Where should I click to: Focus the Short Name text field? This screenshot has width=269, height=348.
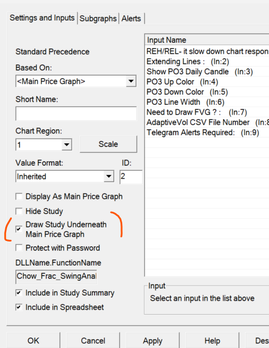pos(76,113)
